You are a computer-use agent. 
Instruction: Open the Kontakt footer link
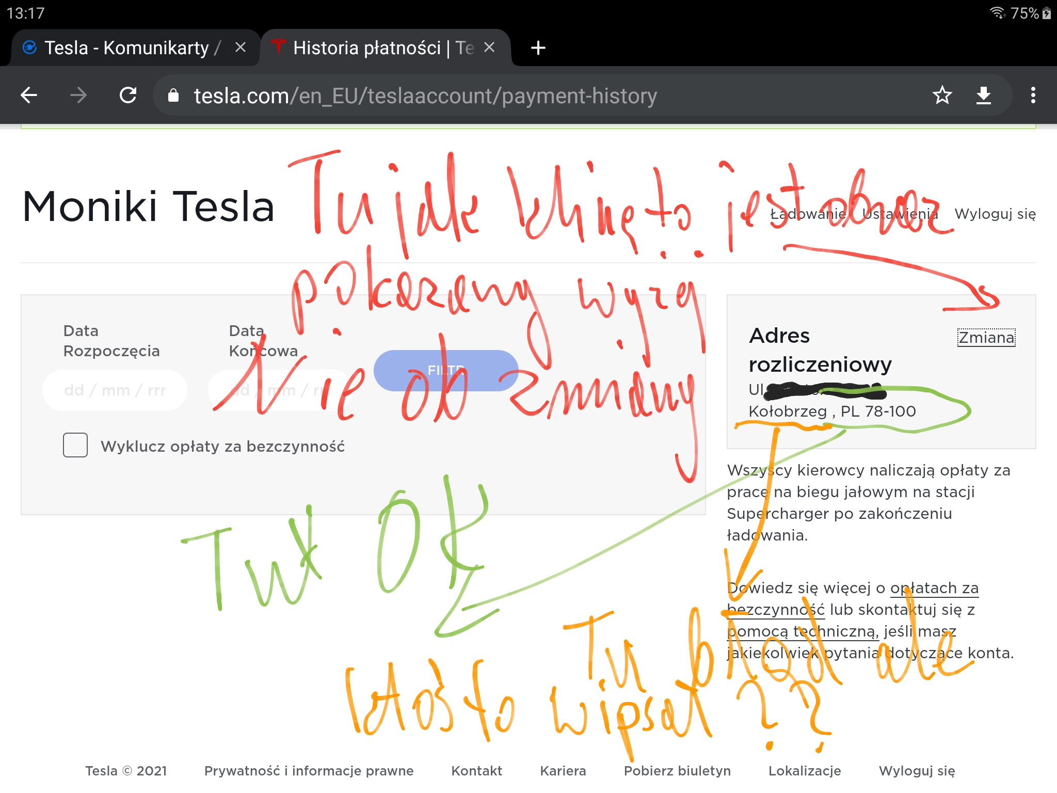pos(476,771)
